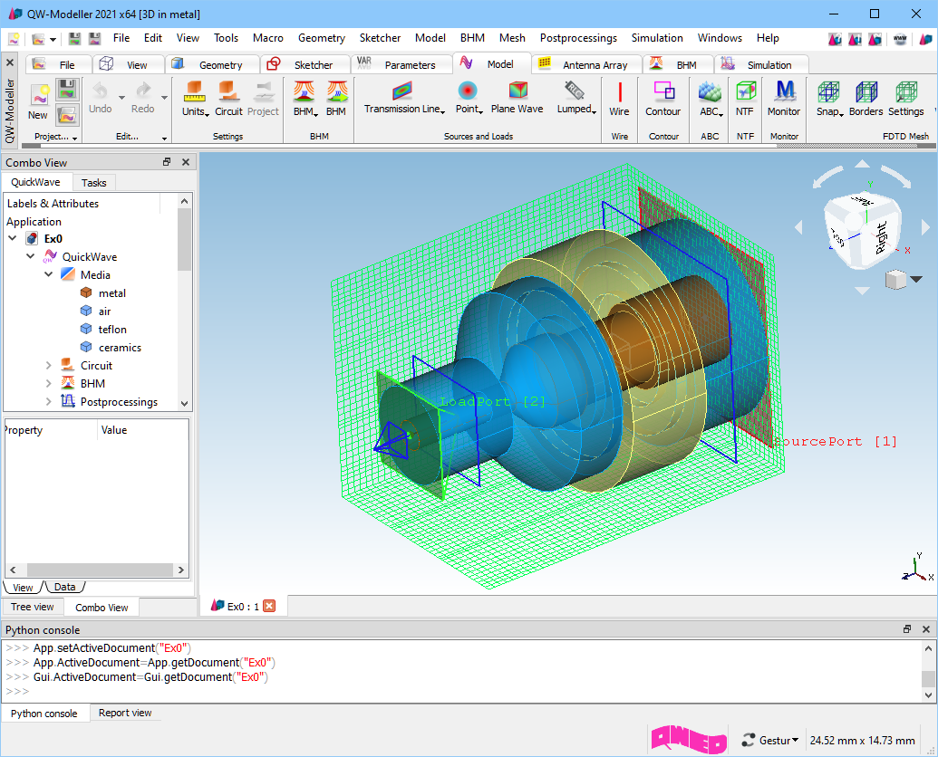Switch to the Simulation ribbon tab

pos(760,64)
